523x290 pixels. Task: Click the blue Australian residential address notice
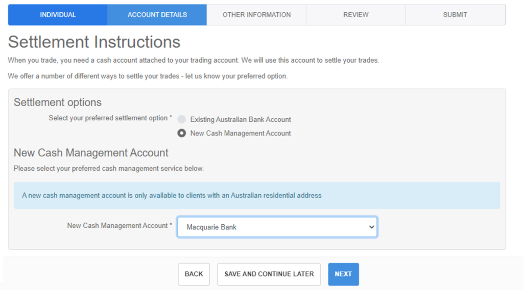pyautogui.click(x=257, y=195)
